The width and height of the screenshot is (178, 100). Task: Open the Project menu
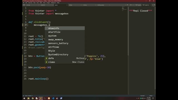coord(48,3)
